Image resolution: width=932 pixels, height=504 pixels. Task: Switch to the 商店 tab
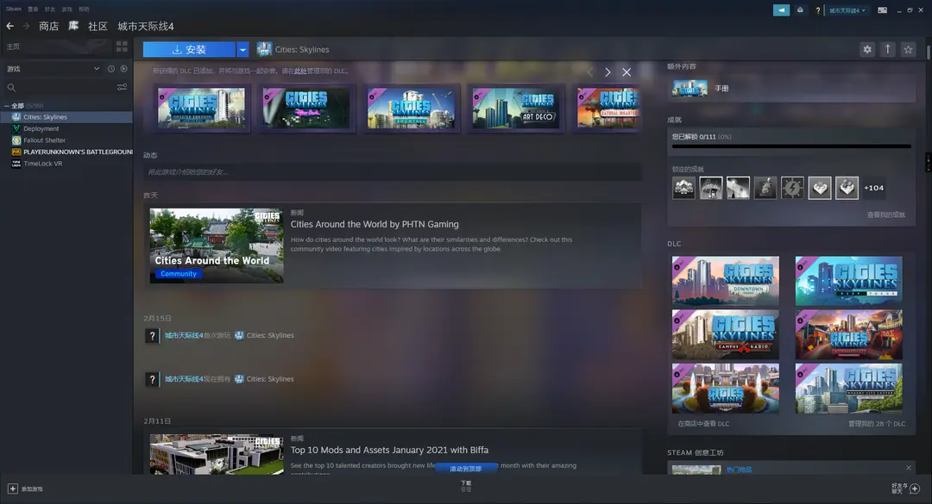(x=48, y=26)
